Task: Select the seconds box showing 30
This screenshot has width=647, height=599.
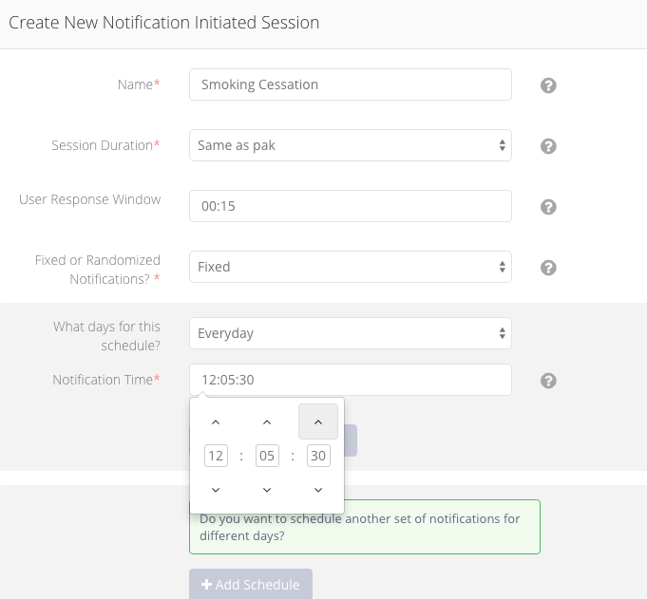Action: 318,456
